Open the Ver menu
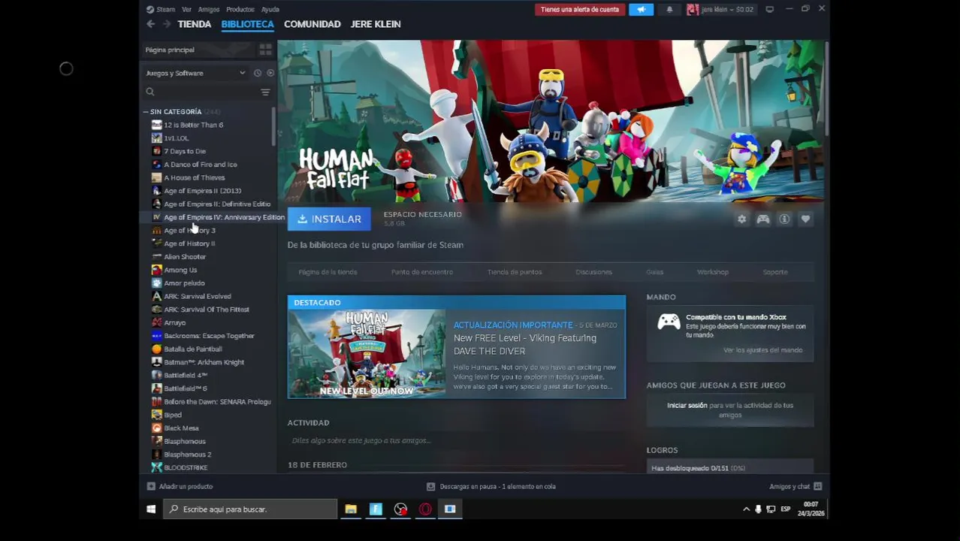 click(186, 10)
